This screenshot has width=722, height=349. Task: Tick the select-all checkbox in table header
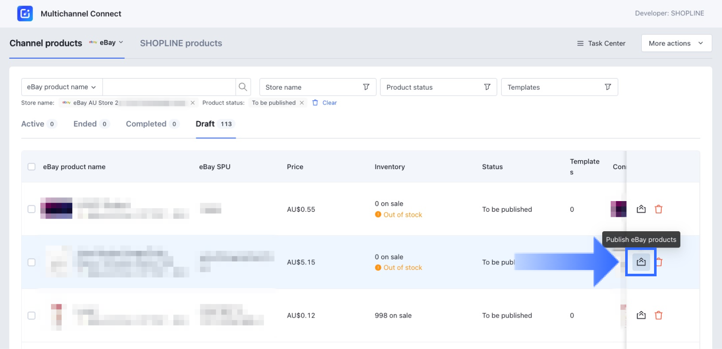coord(31,167)
